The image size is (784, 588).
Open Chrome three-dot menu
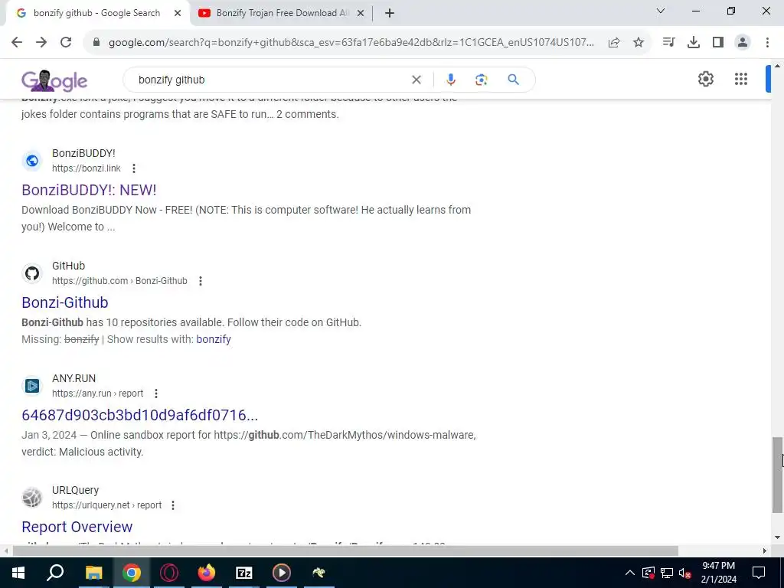[767, 43]
